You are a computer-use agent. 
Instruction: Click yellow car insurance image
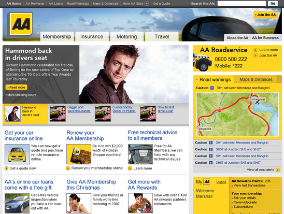(17, 154)
